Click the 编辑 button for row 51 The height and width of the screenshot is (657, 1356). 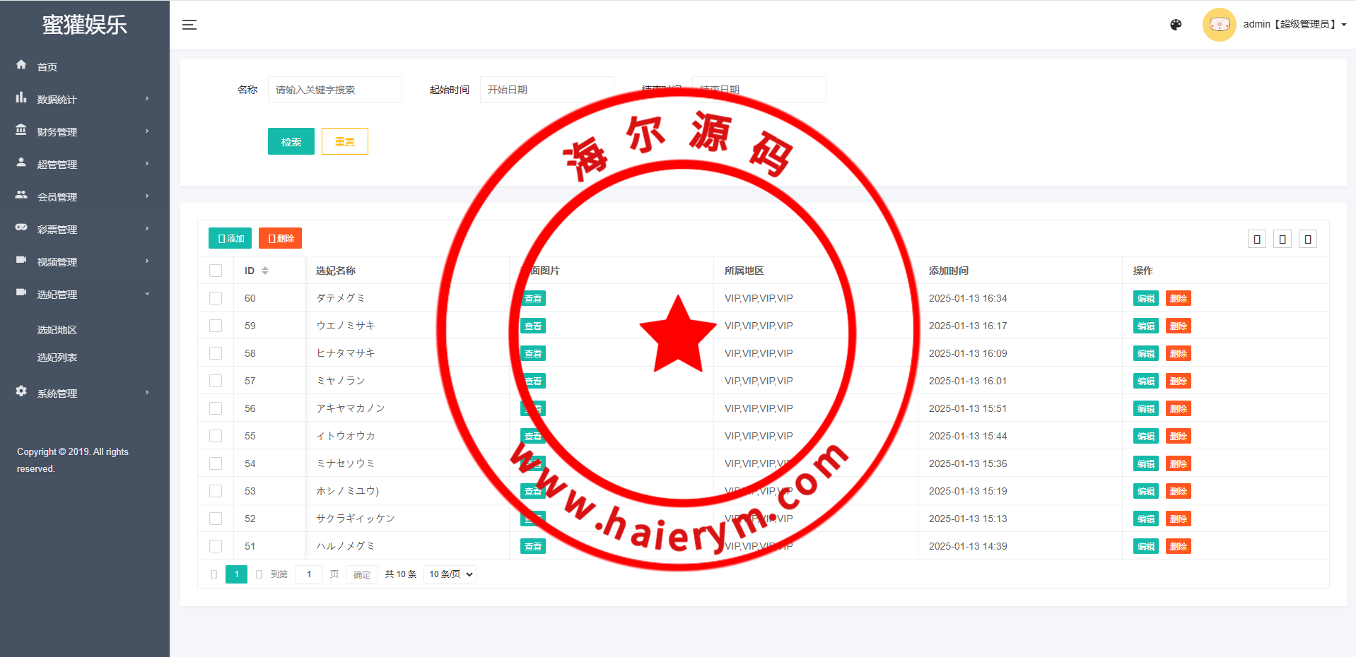pos(1145,546)
